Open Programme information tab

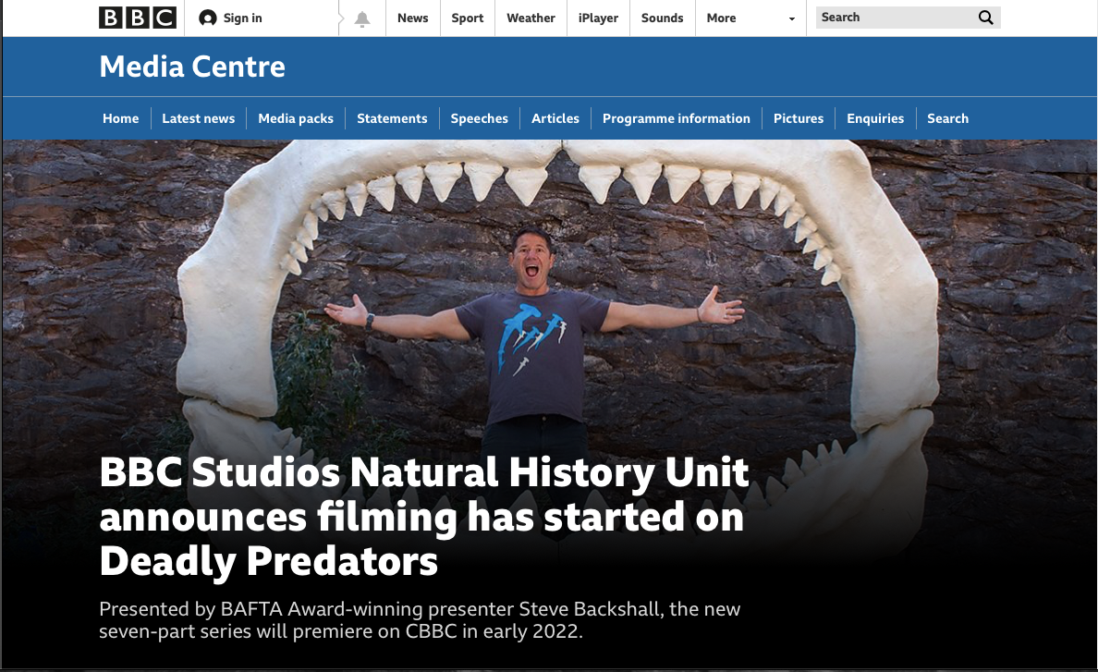coord(676,118)
